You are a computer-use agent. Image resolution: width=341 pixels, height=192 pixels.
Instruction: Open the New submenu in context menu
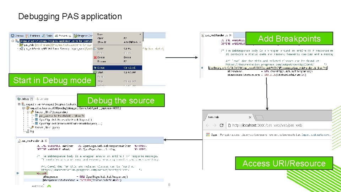(118, 34)
